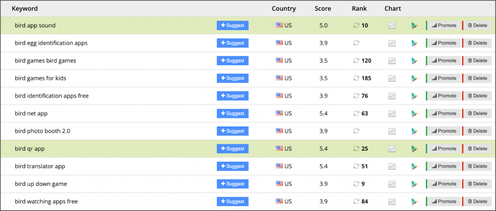Delete the bird egg identification apps keyword

click(477, 43)
